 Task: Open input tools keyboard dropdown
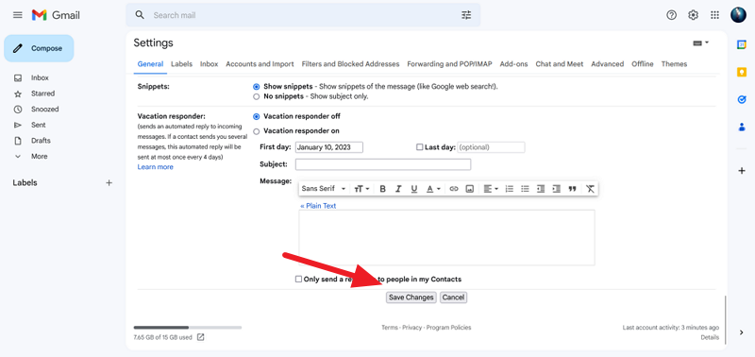700,42
